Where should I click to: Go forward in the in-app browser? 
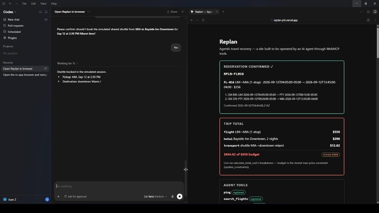(197, 20)
